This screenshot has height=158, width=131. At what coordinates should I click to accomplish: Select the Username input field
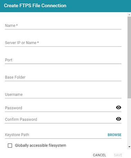(63, 94)
